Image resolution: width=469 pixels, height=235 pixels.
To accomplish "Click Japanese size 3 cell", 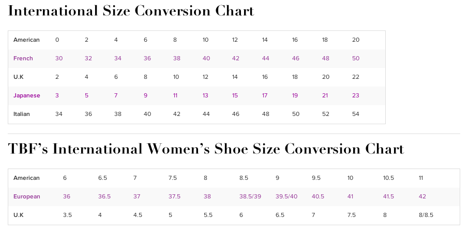I will coord(57,96).
